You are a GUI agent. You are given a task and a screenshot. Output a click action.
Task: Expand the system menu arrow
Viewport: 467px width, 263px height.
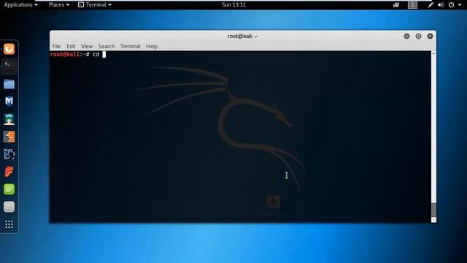coord(460,5)
